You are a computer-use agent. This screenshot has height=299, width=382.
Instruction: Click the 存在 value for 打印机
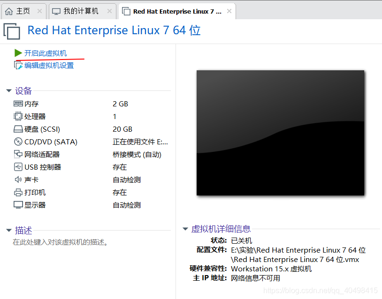(x=120, y=193)
